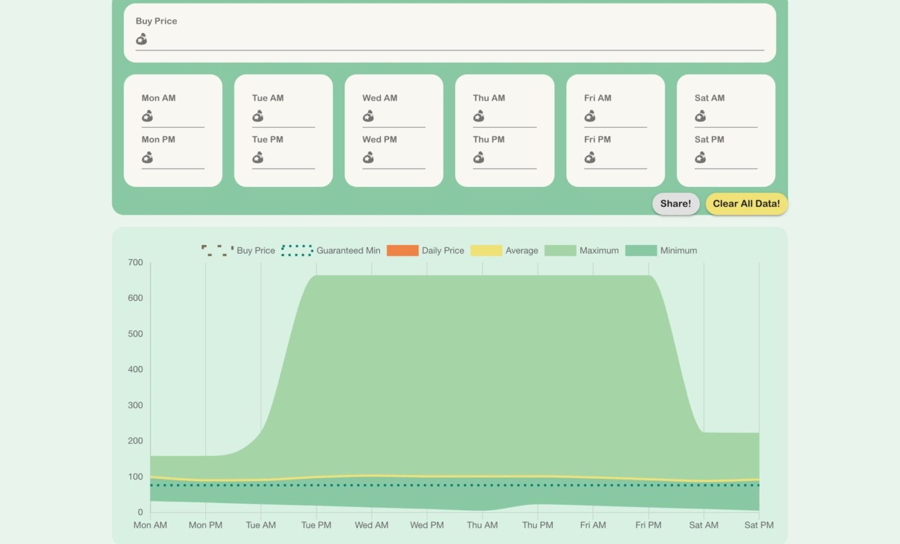Click the Thu PM bell bag icon
The image size is (900, 544).
[478, 158]
